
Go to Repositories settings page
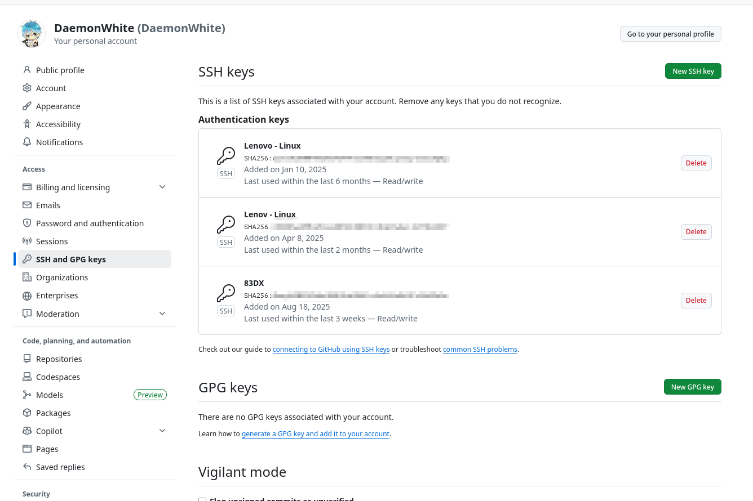point(59,359)
